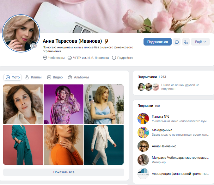Click the briefcase icon beside ЧГПУ
This screenshot has width=214, height=185.
coord(70,58)
